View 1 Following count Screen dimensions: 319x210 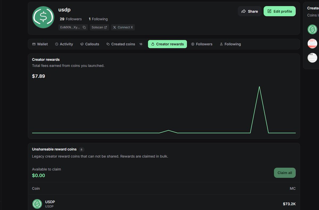tap(98, 19)
